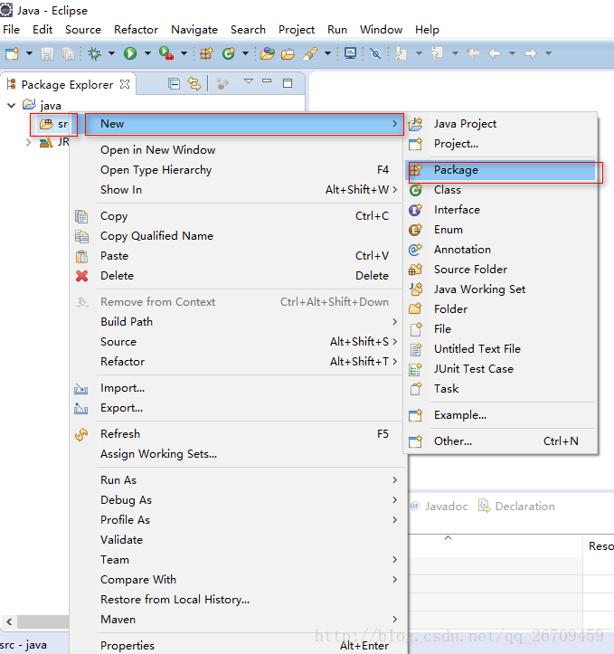The height and width of the screenshot is (654, 614).
Task: Click the Previous Annotation toolbar icon
Action: coord(437,53)
